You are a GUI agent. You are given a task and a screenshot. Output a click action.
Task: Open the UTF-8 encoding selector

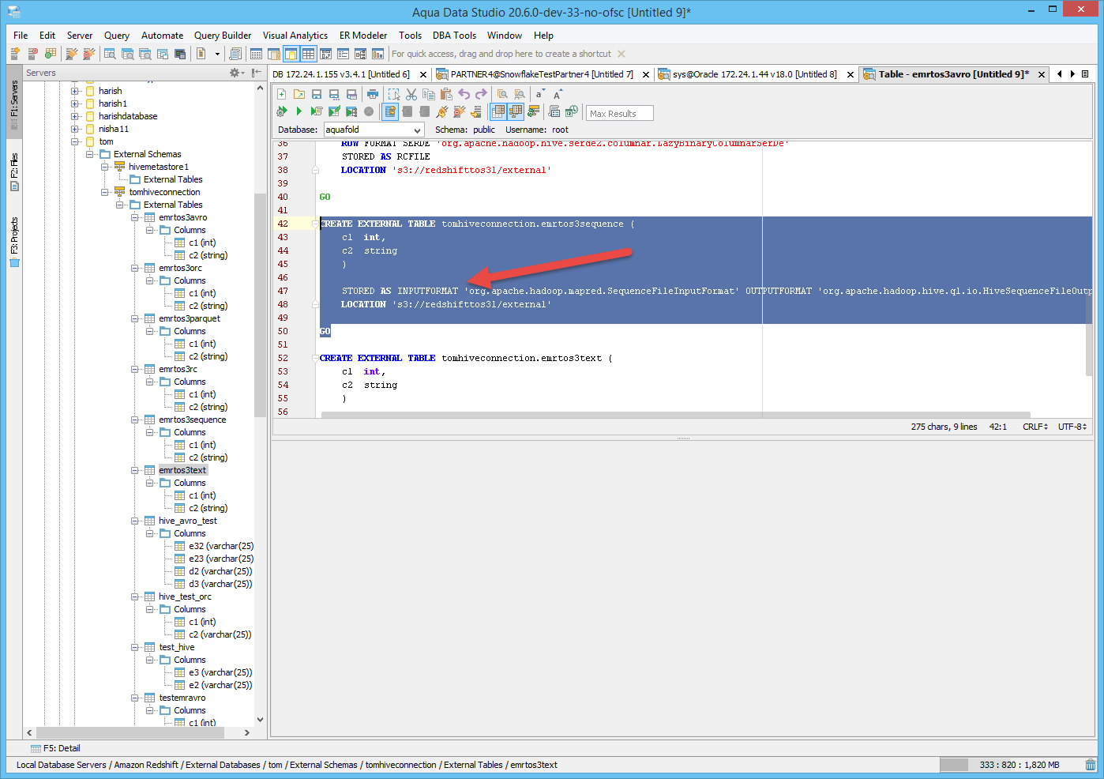(x=1072, y=427)
